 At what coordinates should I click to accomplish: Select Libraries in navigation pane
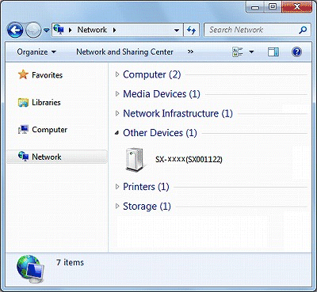(x=46, y=102)
